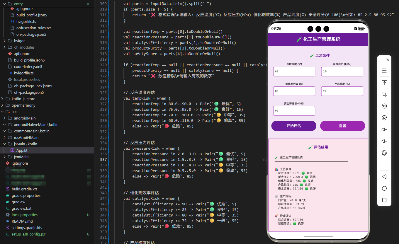Click the emulator scroll-to-top arrow icon
Screen dimensions: 399x244
point(384,83)
